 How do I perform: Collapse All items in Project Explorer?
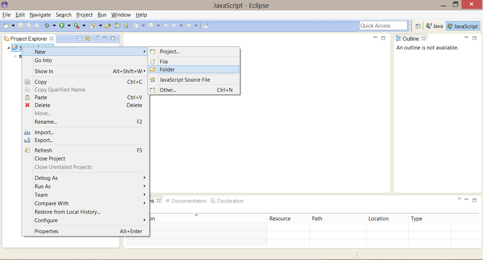tap(79, 38)
